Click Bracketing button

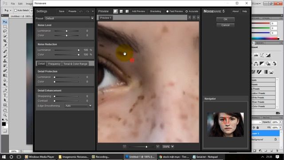(x=155, y=11)
